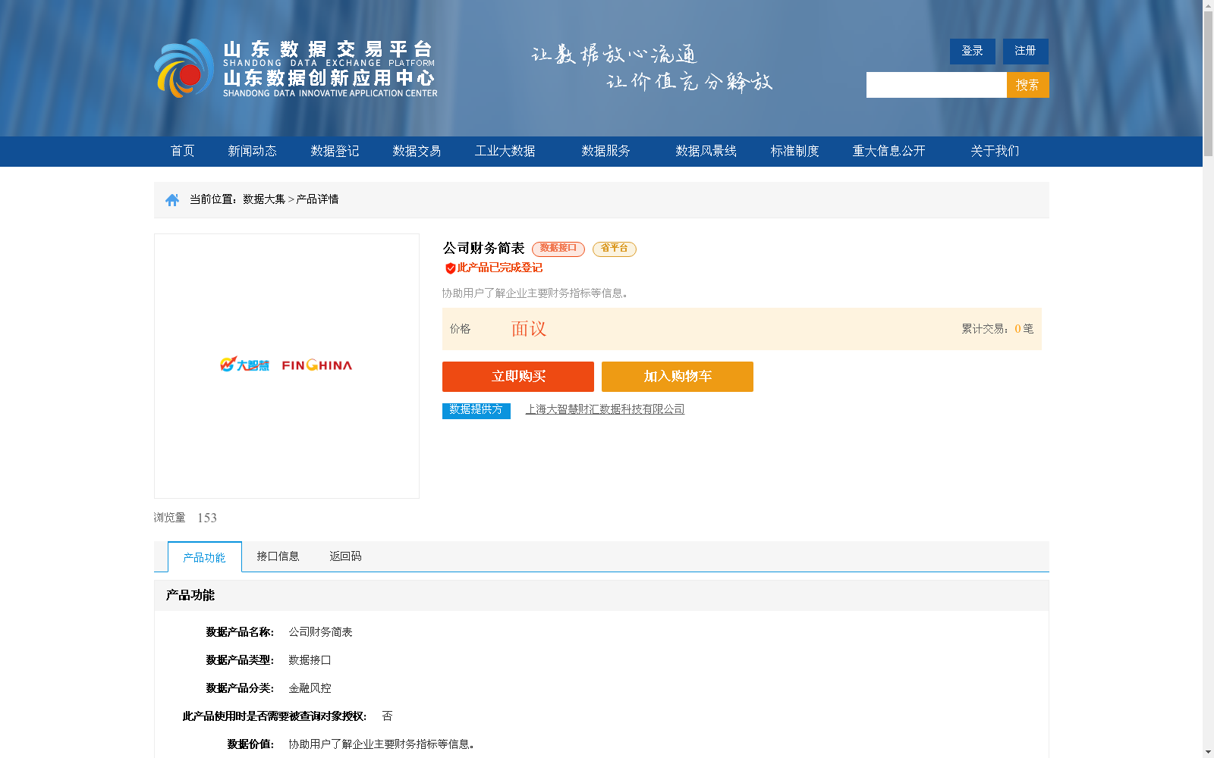Open 上海大智慧财汇数据科技有限公司 provider link
This screenshot has height=758, width=1214.
click(x=605, y=409)
